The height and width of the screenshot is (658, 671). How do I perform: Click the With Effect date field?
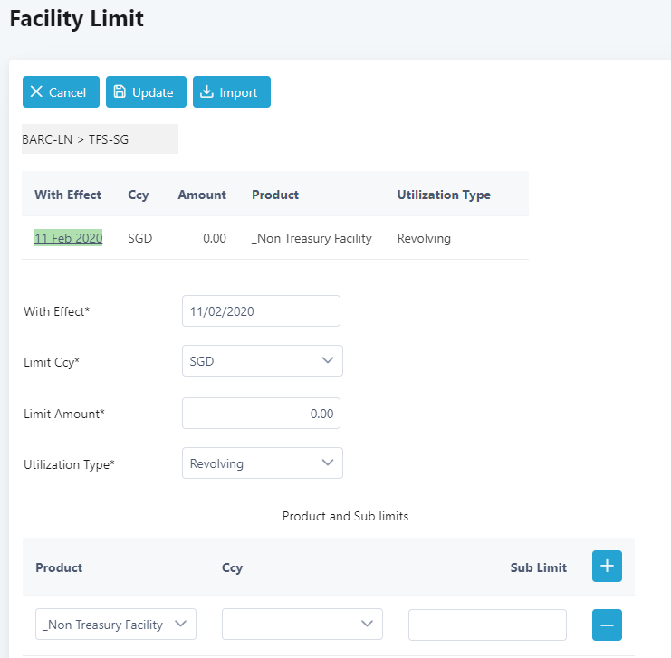pyautogui.click(x=261, y=311)
